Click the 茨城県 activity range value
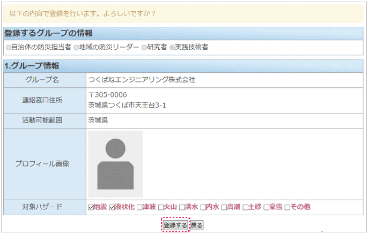 tap(98, 120)
